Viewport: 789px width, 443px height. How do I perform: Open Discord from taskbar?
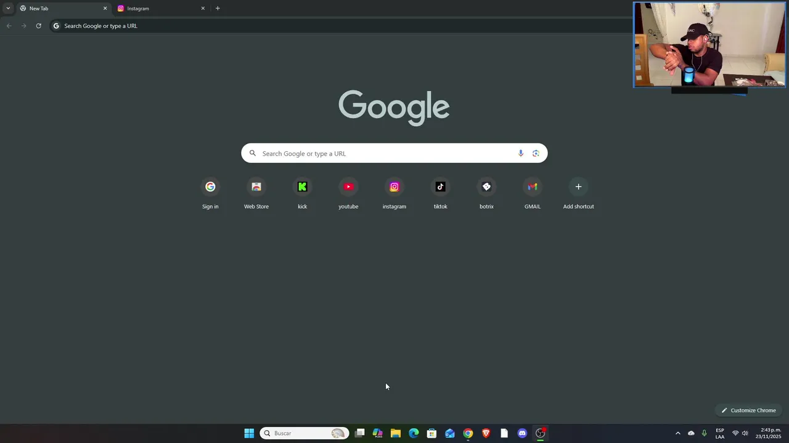(522, 433)
